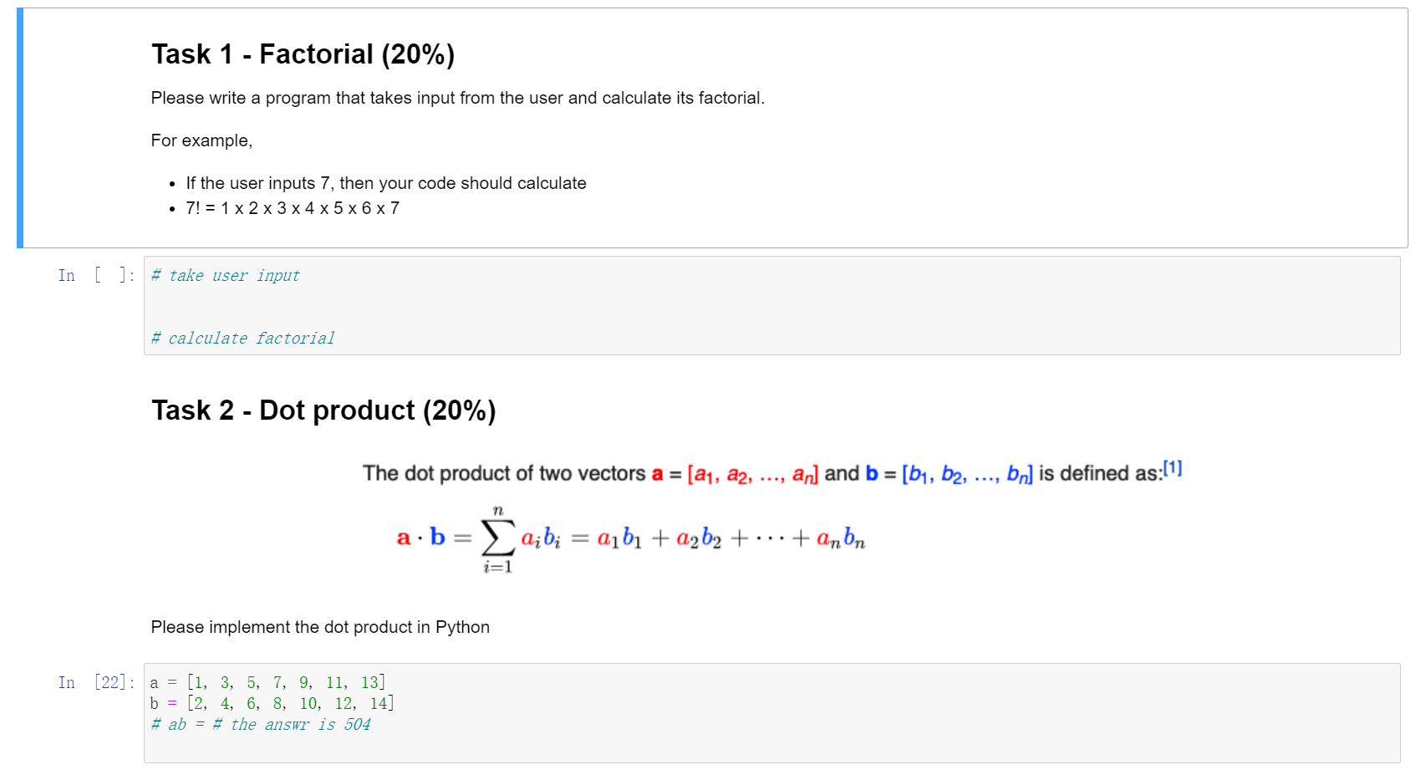Click the blue selected-cell bar on the left

tap(20, 128)
